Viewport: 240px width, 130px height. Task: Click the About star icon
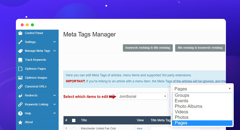pyautogui.click(x=20, y=122)
